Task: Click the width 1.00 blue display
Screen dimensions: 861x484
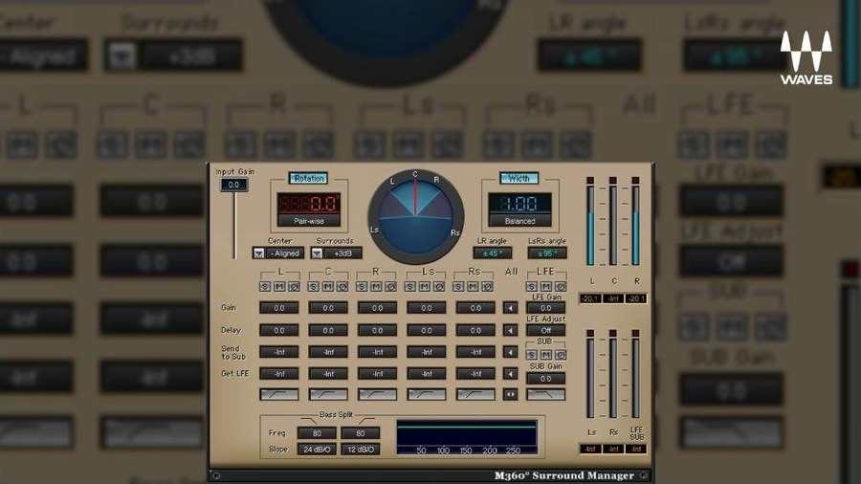Action: [520, 204]
